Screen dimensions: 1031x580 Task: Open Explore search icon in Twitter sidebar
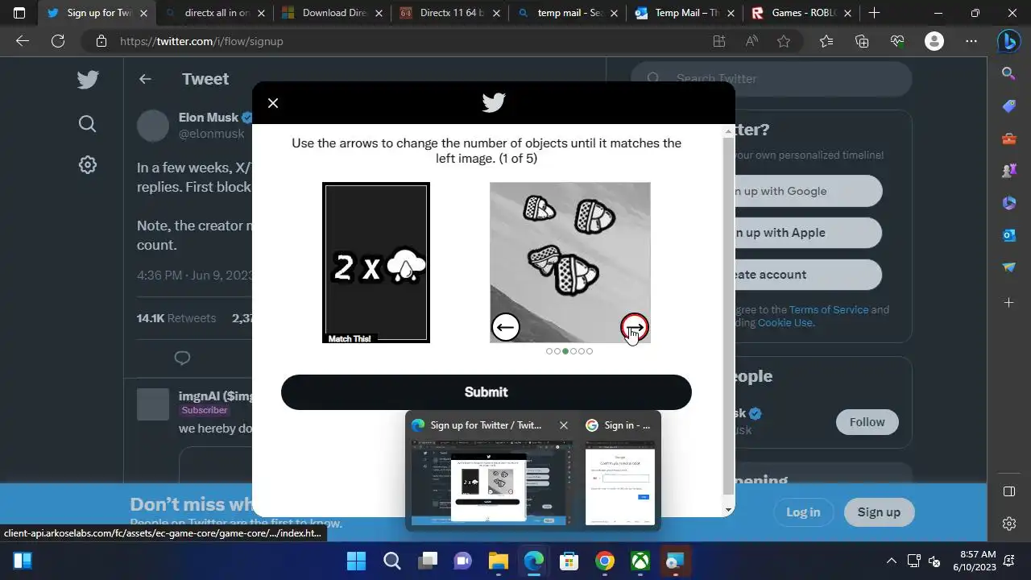click(88, 123)
